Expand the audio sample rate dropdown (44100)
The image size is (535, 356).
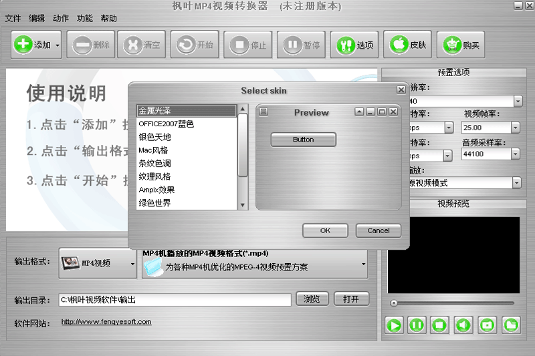point(515,154)
